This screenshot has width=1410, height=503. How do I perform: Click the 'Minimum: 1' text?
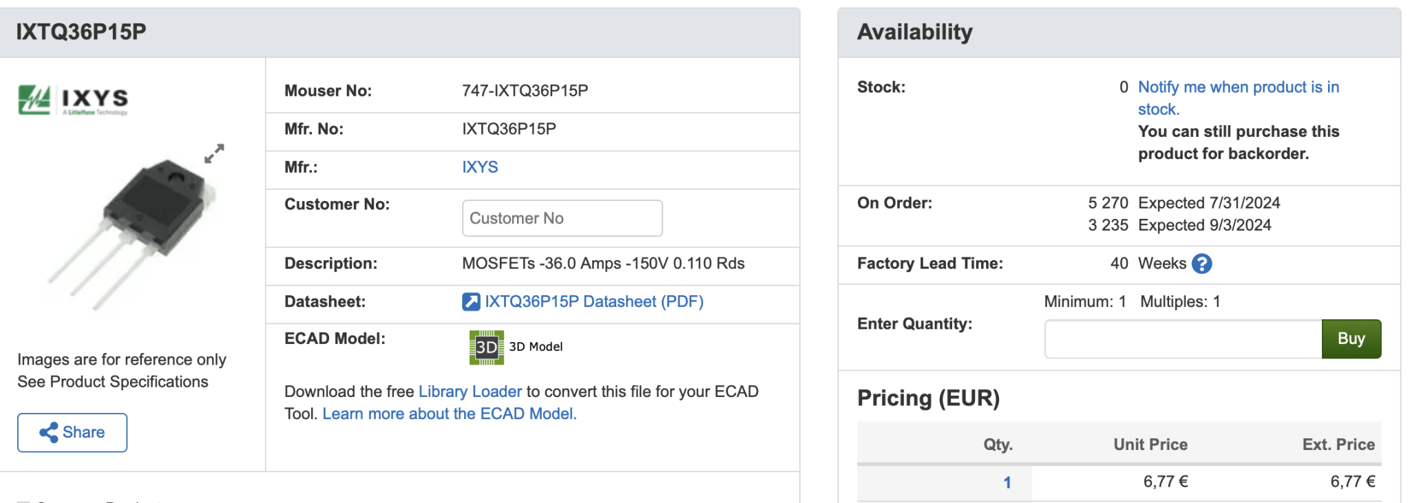point(1085,301)
